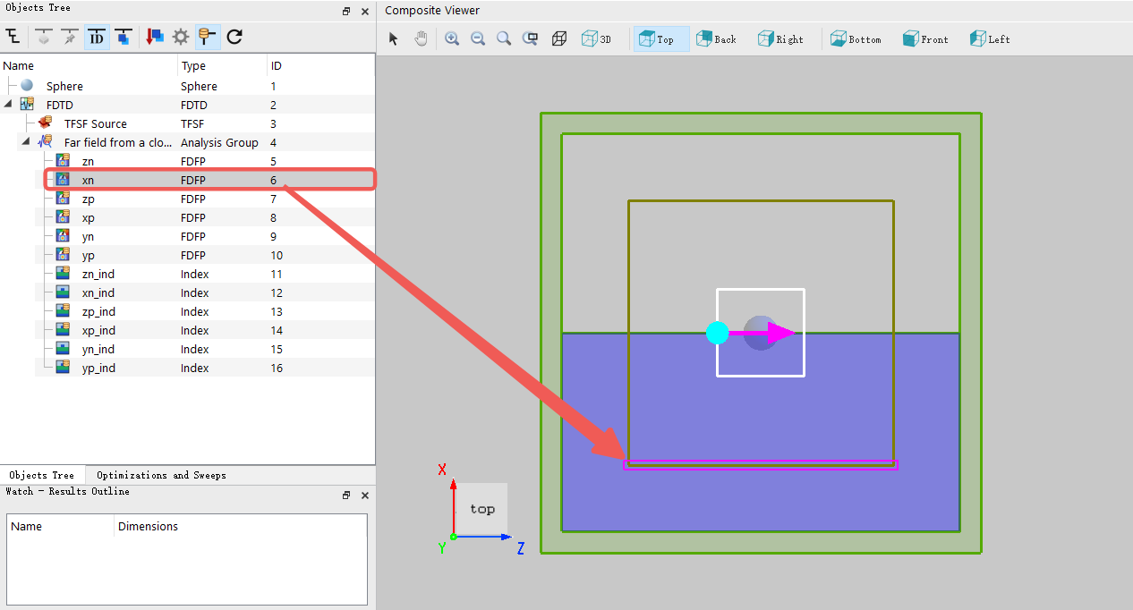The height and width of the screenshot is (610, 1133).
Task: Click the yp monitor icon
Action: 63,255
